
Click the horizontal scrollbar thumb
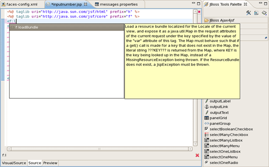(99, 149)
